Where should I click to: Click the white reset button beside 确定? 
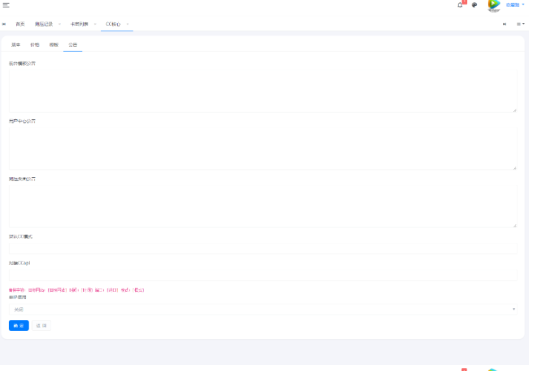(x=42, y=325)
